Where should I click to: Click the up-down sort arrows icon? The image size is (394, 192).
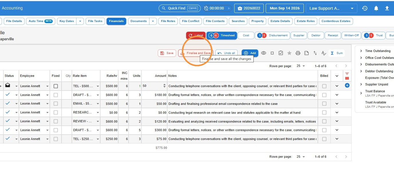315,53
